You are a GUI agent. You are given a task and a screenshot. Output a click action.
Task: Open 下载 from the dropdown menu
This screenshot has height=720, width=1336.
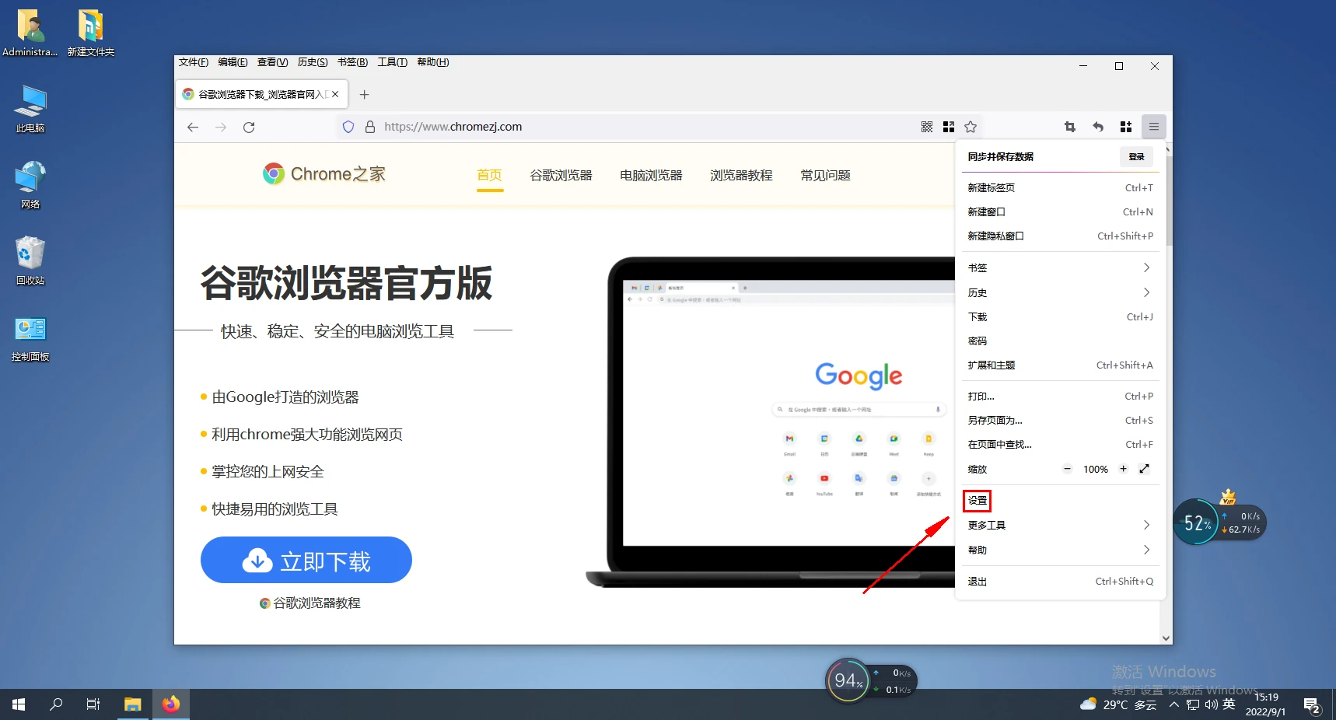1060,316
